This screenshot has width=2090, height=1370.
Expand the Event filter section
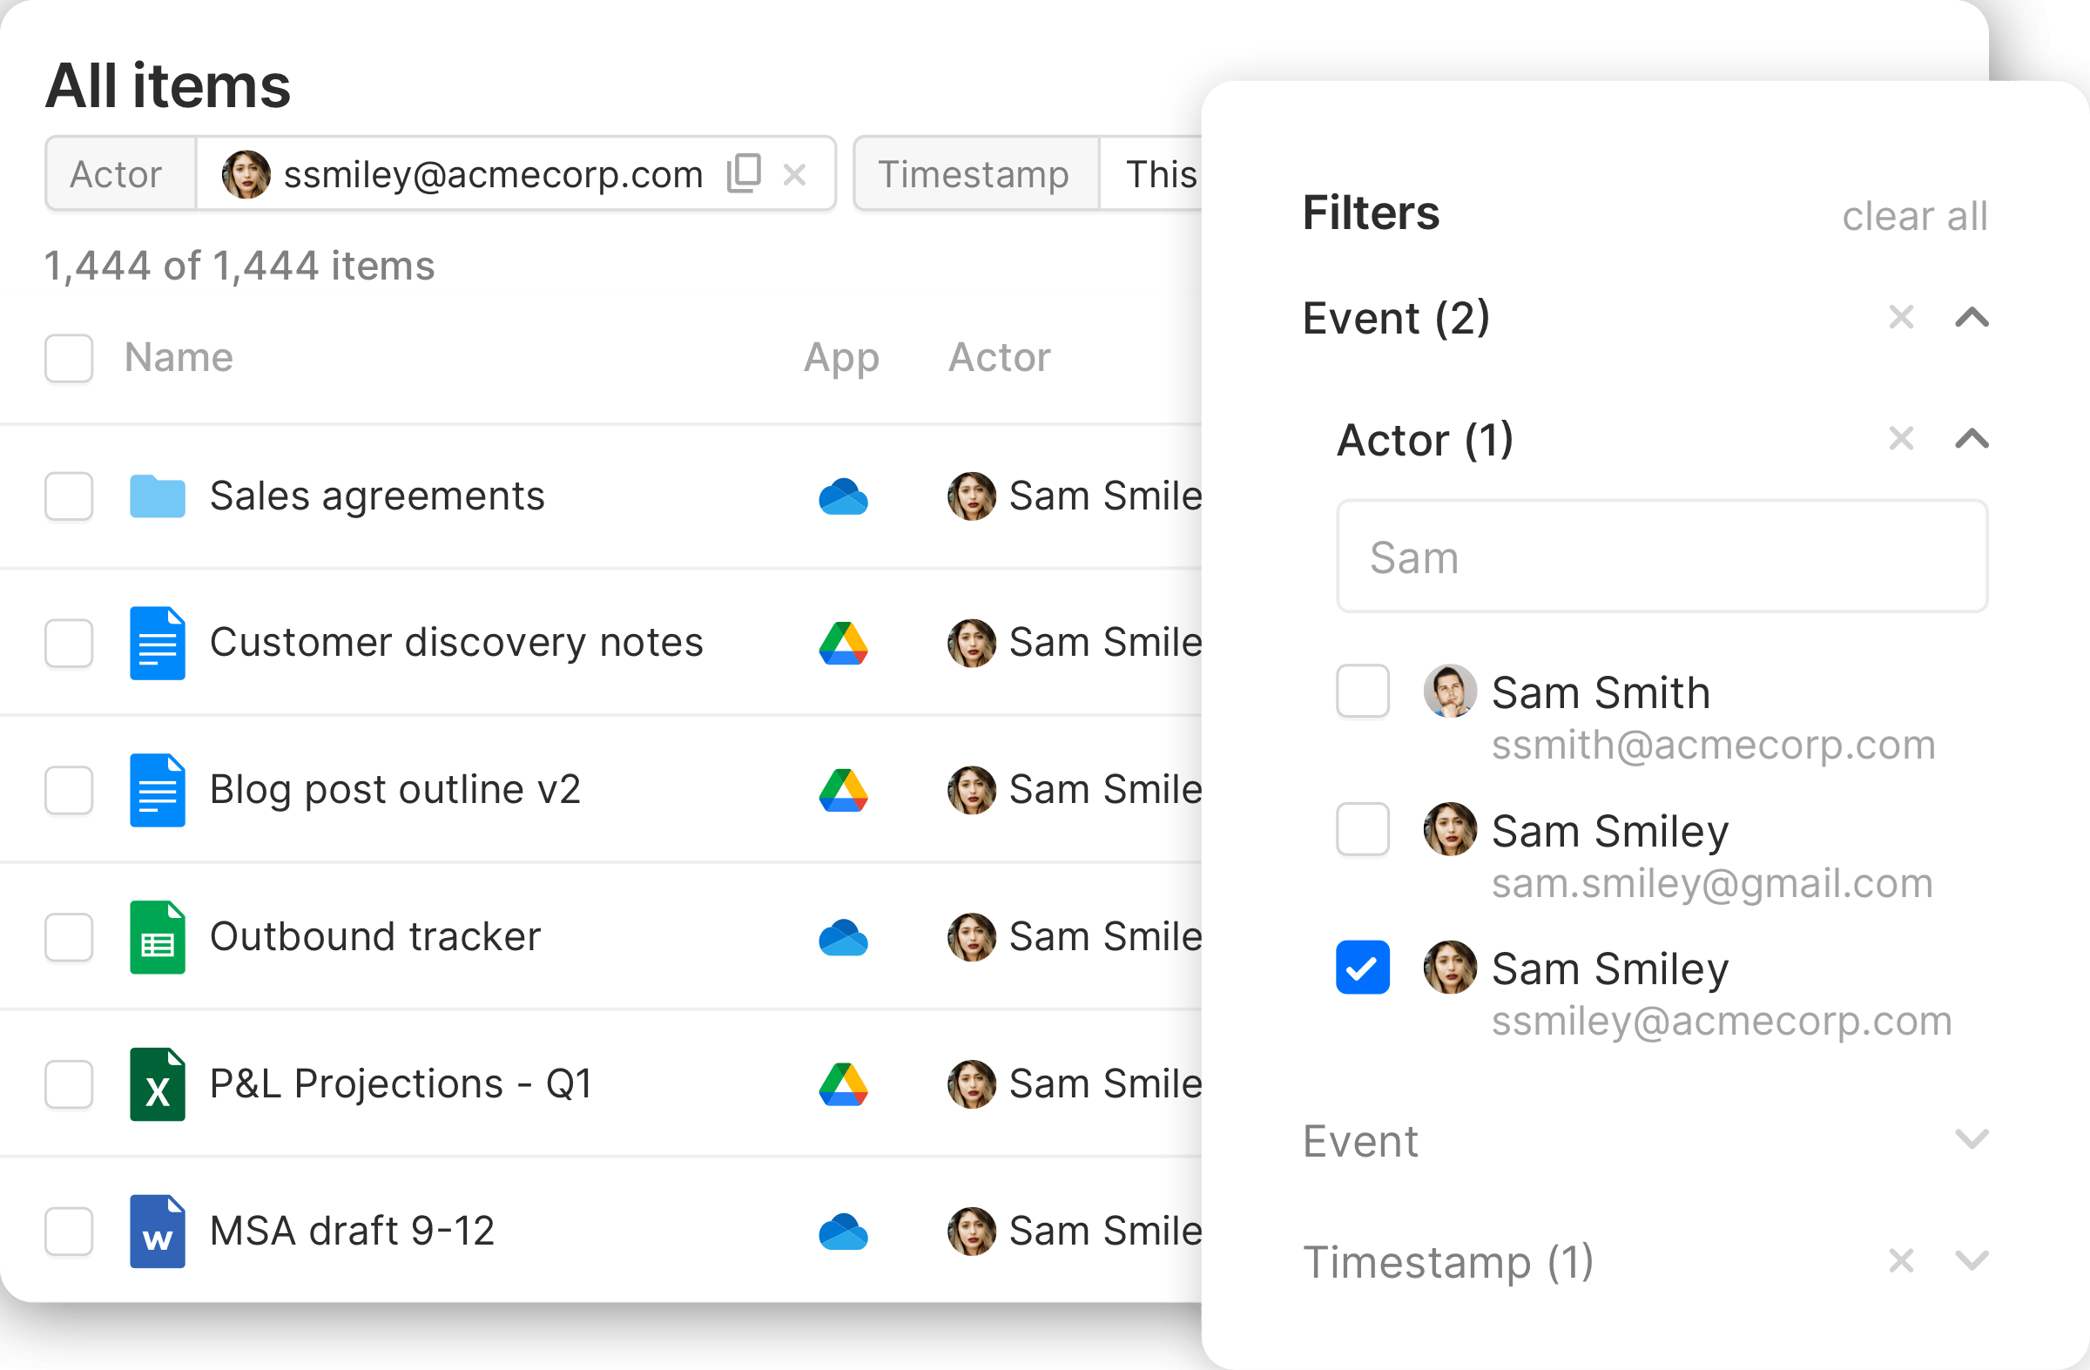(1972, 1141)
